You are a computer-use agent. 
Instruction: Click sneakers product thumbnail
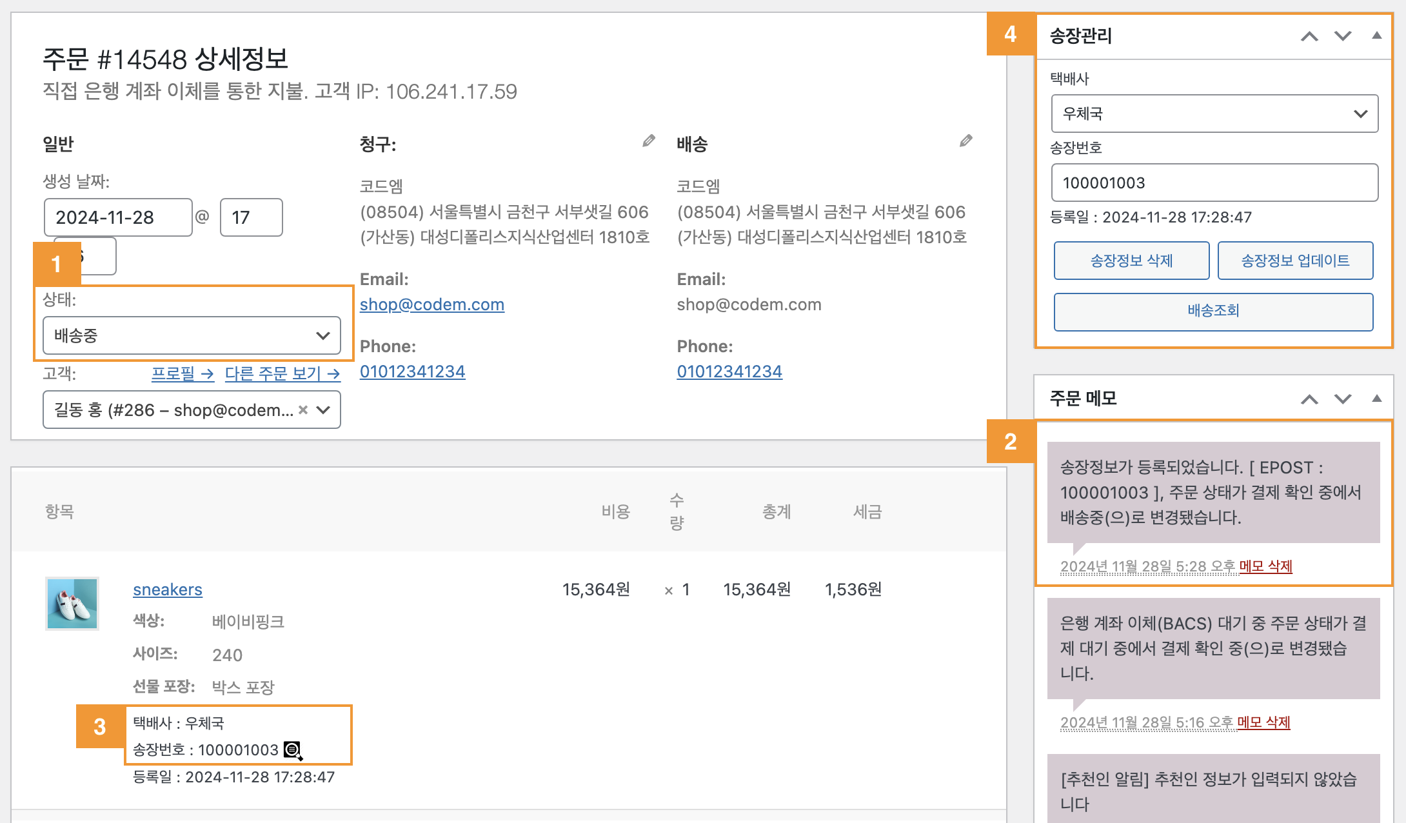pyautogui.click(x=72, y=603)
